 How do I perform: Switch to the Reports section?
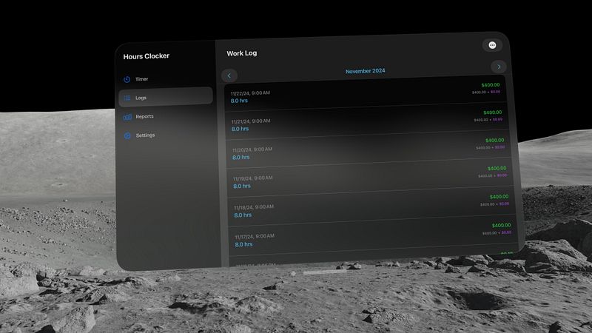click(166, 117)
